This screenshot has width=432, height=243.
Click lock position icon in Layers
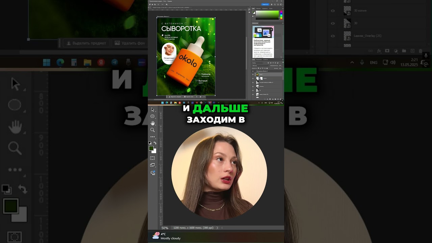[x=263, y=68]
